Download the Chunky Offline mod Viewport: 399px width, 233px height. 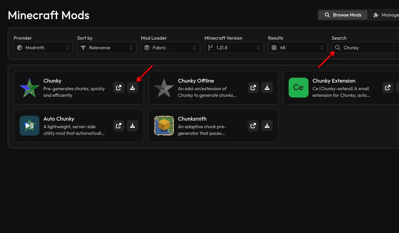[x=267, y=88]
